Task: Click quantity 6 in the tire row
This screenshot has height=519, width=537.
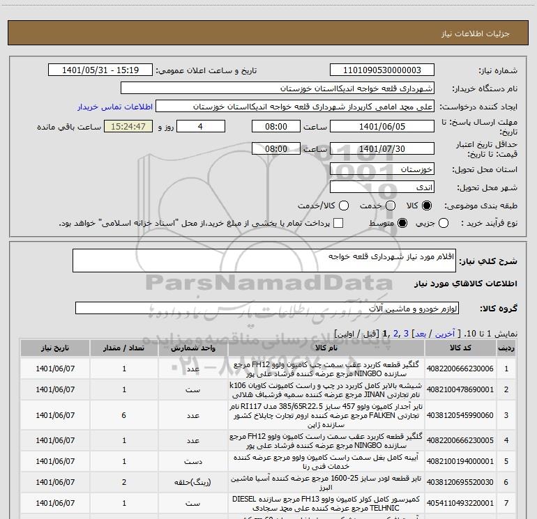Action: coord(124,415)
